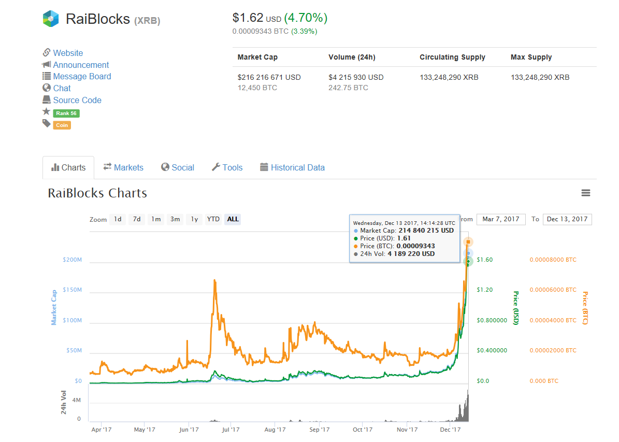Switch to the Social tab
This screenshot has height=442, width=619.
pyautogui.click(x=178, y=167)
